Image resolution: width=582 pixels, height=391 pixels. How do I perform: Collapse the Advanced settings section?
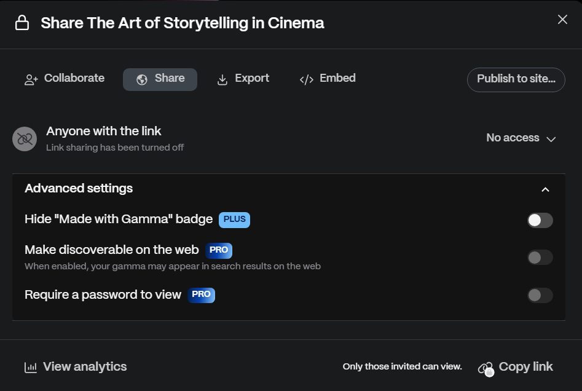pyautogui.click(x=545, y=189)
